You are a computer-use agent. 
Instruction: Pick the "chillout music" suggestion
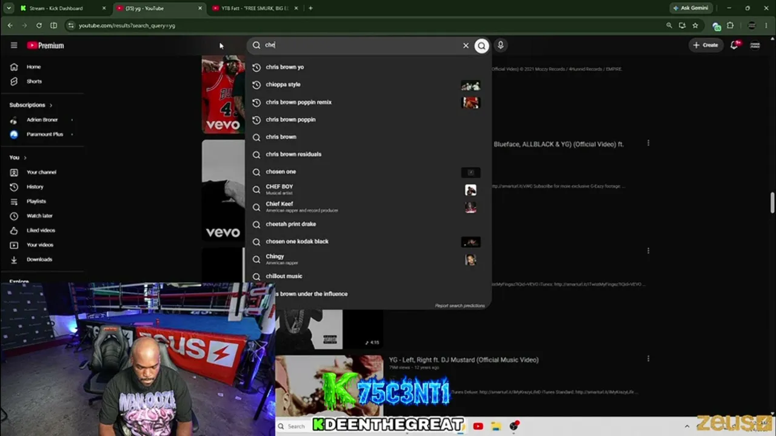tap(368, 277)
